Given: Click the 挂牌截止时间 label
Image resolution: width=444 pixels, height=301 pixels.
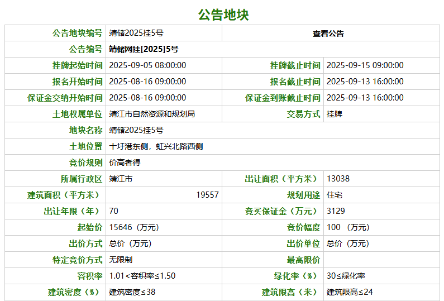Looking at the screenshot, I should coord(295,65).
